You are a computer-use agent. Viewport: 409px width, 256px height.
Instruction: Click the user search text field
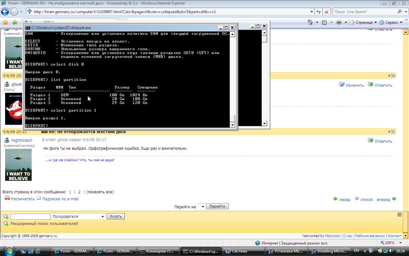30,217
